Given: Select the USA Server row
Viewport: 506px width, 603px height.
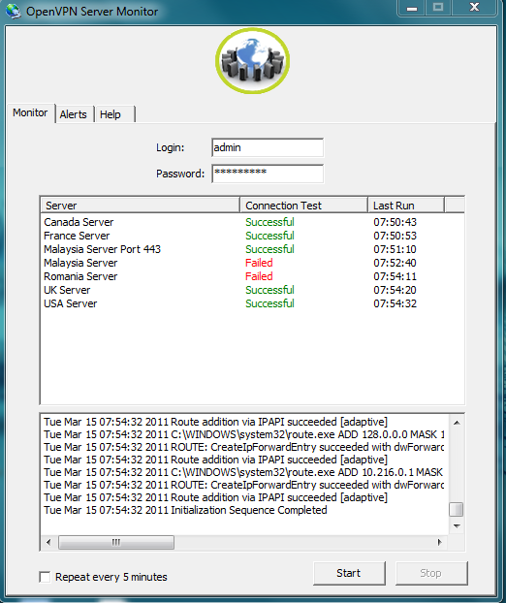Looking at the screenshot, I should [252, 303].
